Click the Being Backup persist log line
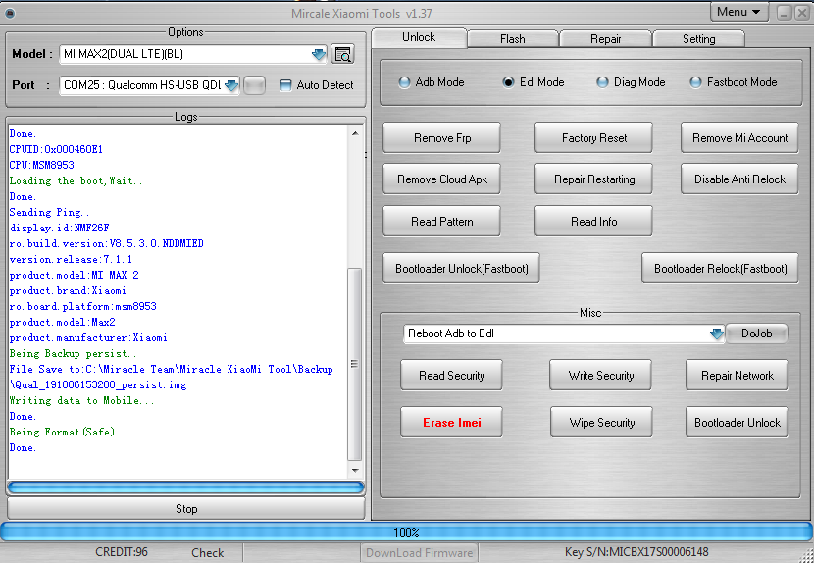Image resolution: width=814 pixels, height=563 pixels. tap(74, 354)
